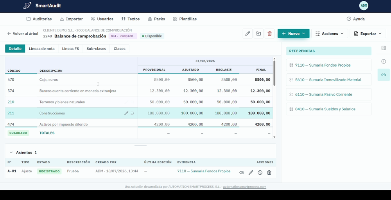The width and height of the screenshot is (391, 200).
Task: Click the RECLASIF. column header
Action: (224, 70)
